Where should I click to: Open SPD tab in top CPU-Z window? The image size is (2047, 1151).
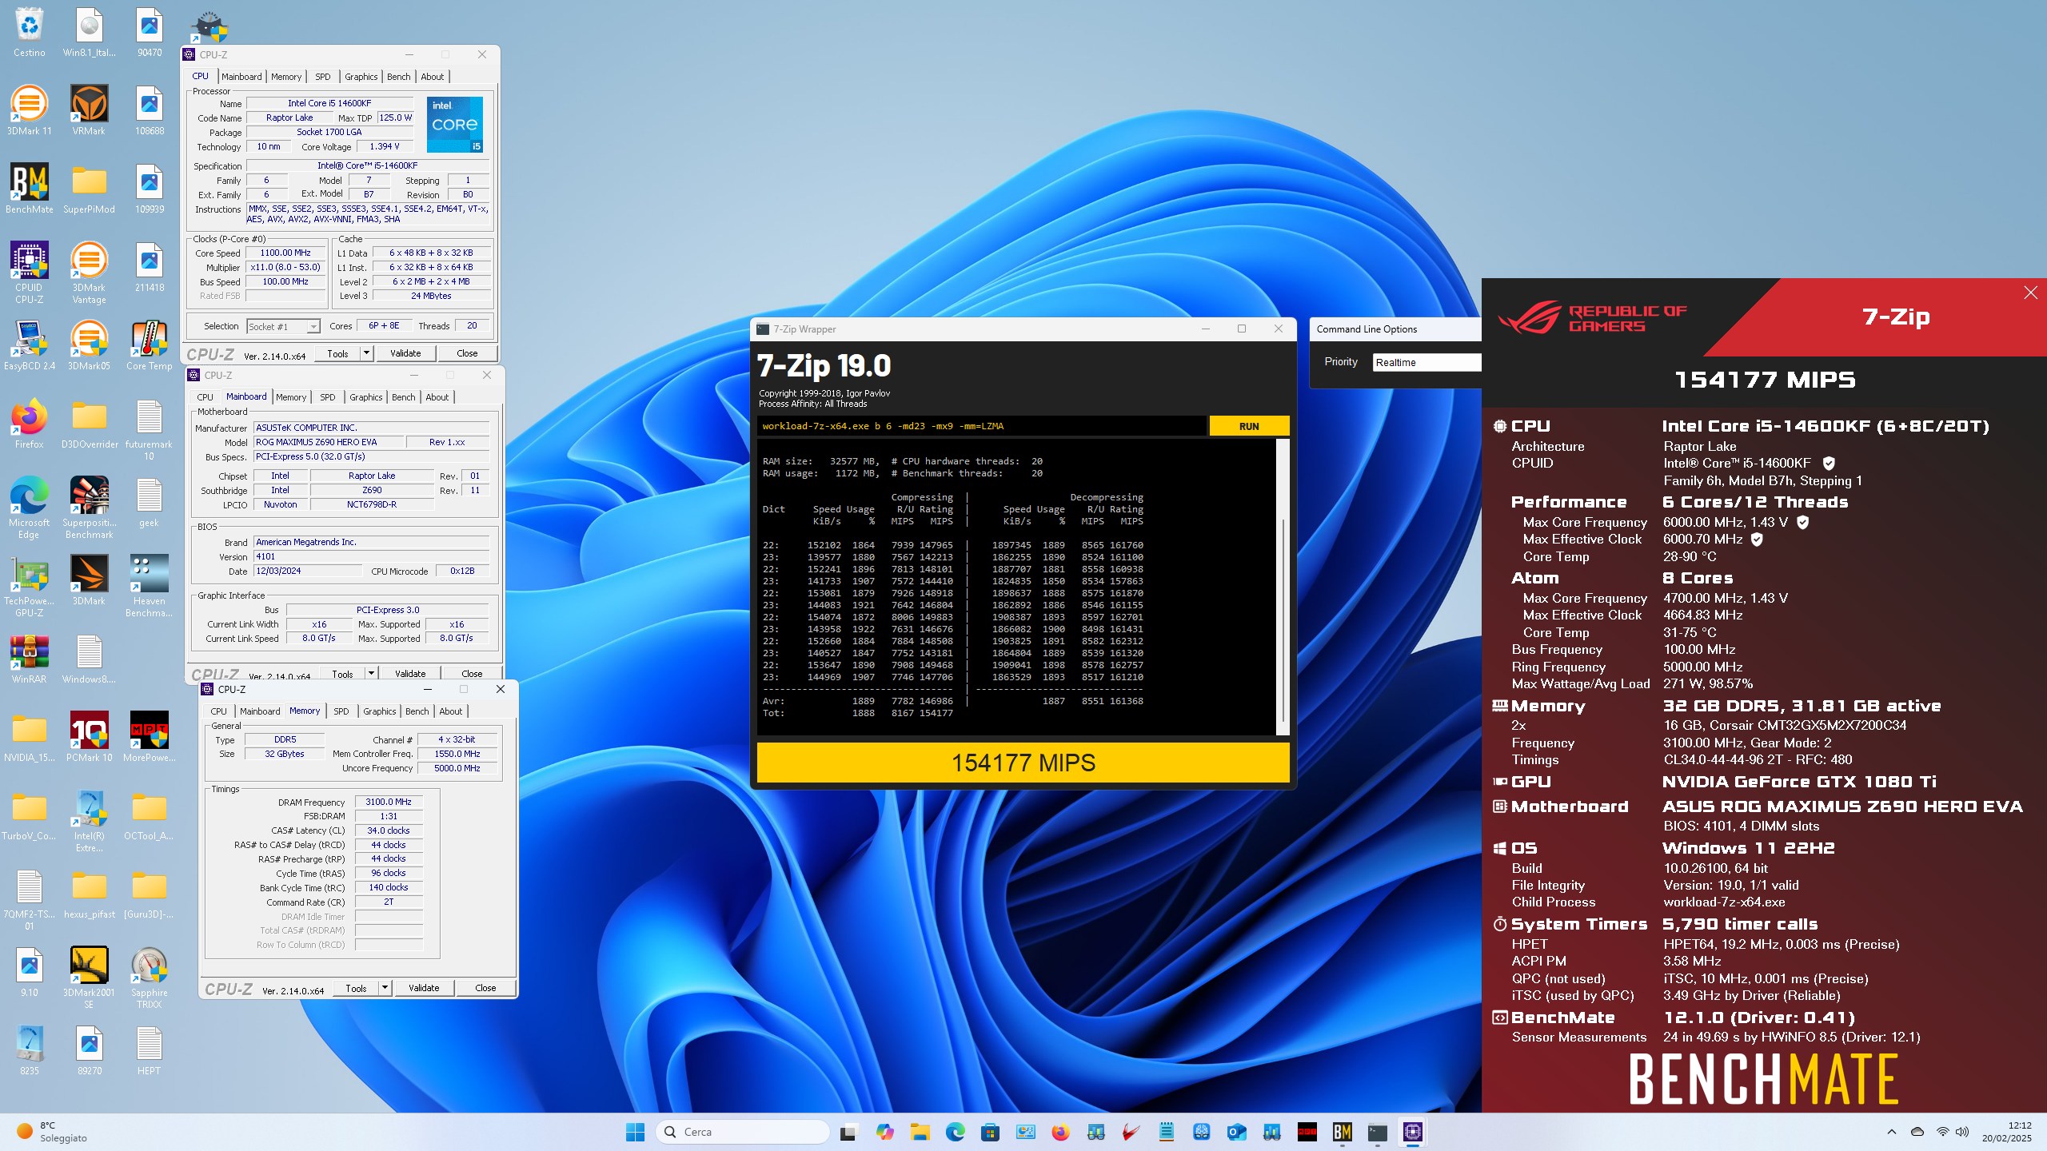click(x=322, y=77)
